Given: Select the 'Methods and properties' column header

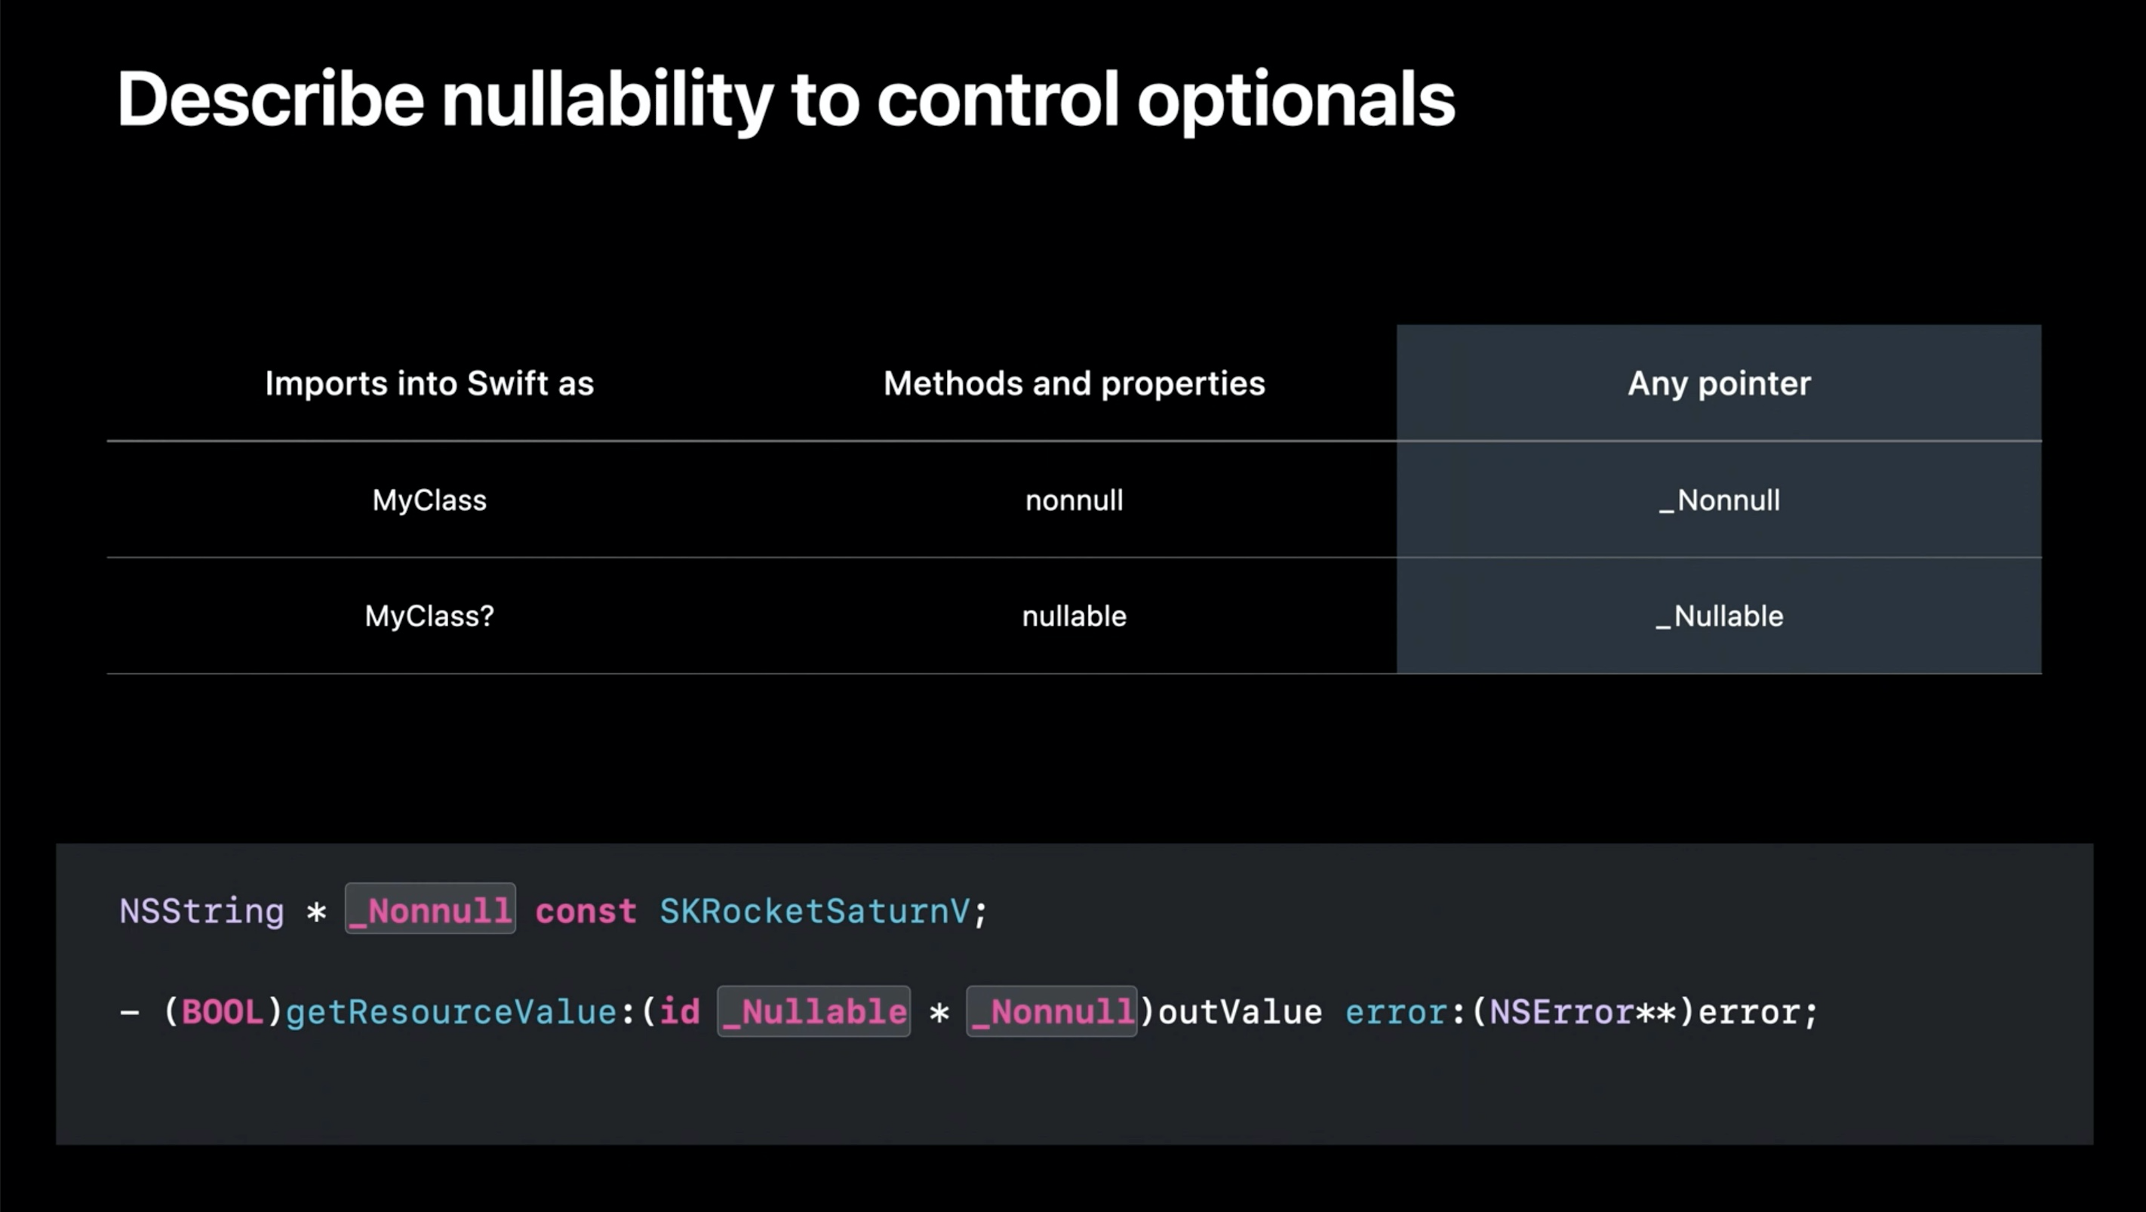Looking at the screenshot, I should pos(1074,383).
